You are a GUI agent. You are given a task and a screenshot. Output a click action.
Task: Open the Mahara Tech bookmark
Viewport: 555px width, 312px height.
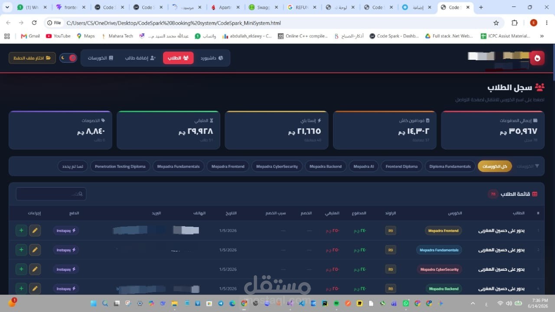pos(117,36)
